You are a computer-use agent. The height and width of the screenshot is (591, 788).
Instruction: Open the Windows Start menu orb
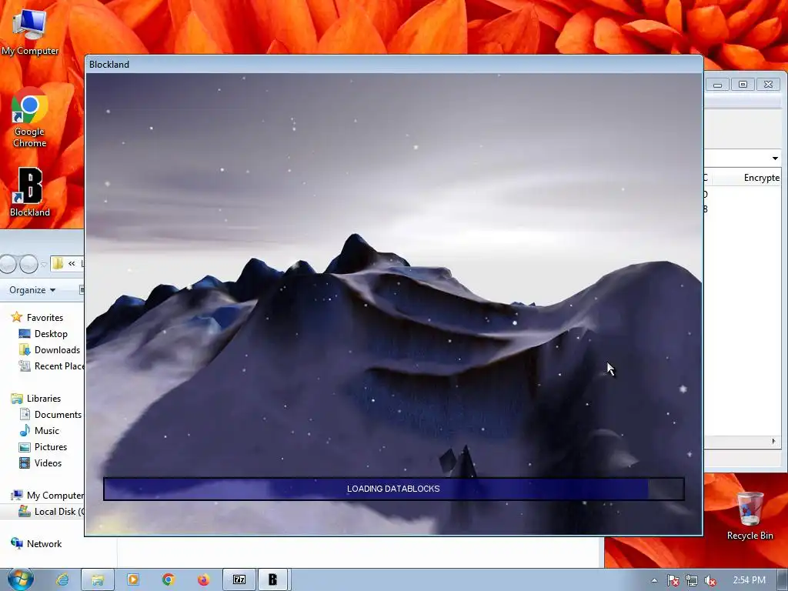(x=21, y=579)
